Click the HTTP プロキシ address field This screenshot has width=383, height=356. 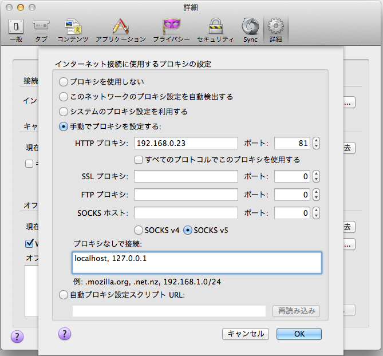tap(186, 143)
